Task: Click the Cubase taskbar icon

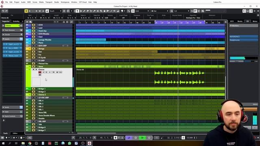Action: pyautogui.click(x=89, y=143)
